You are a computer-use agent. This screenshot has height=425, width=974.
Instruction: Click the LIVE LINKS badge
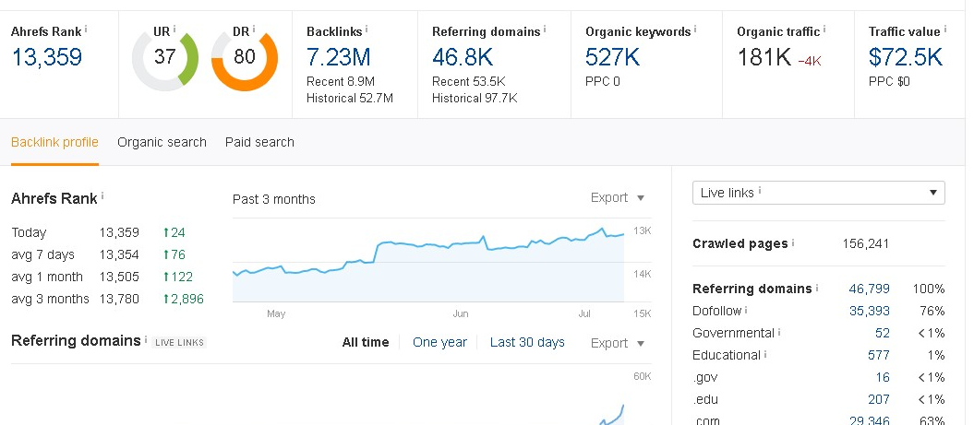tap(179, 342)
